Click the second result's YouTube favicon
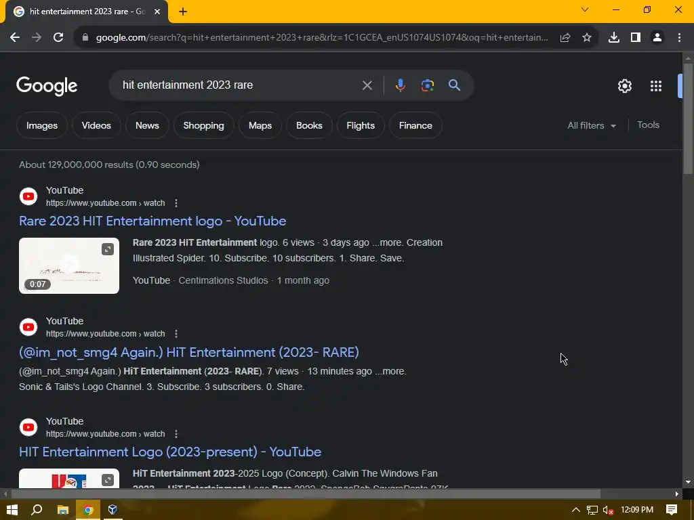This screenshot has width=694, height=520. 28,327
